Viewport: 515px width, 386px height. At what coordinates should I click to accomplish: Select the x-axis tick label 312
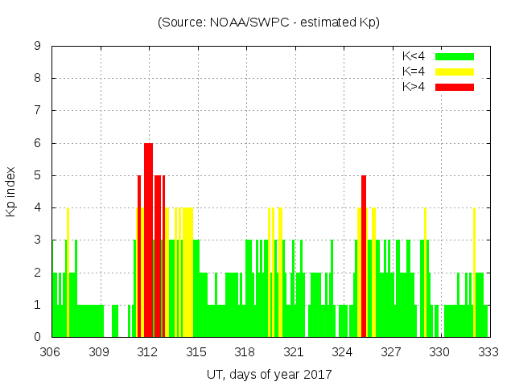coord(148,351)
